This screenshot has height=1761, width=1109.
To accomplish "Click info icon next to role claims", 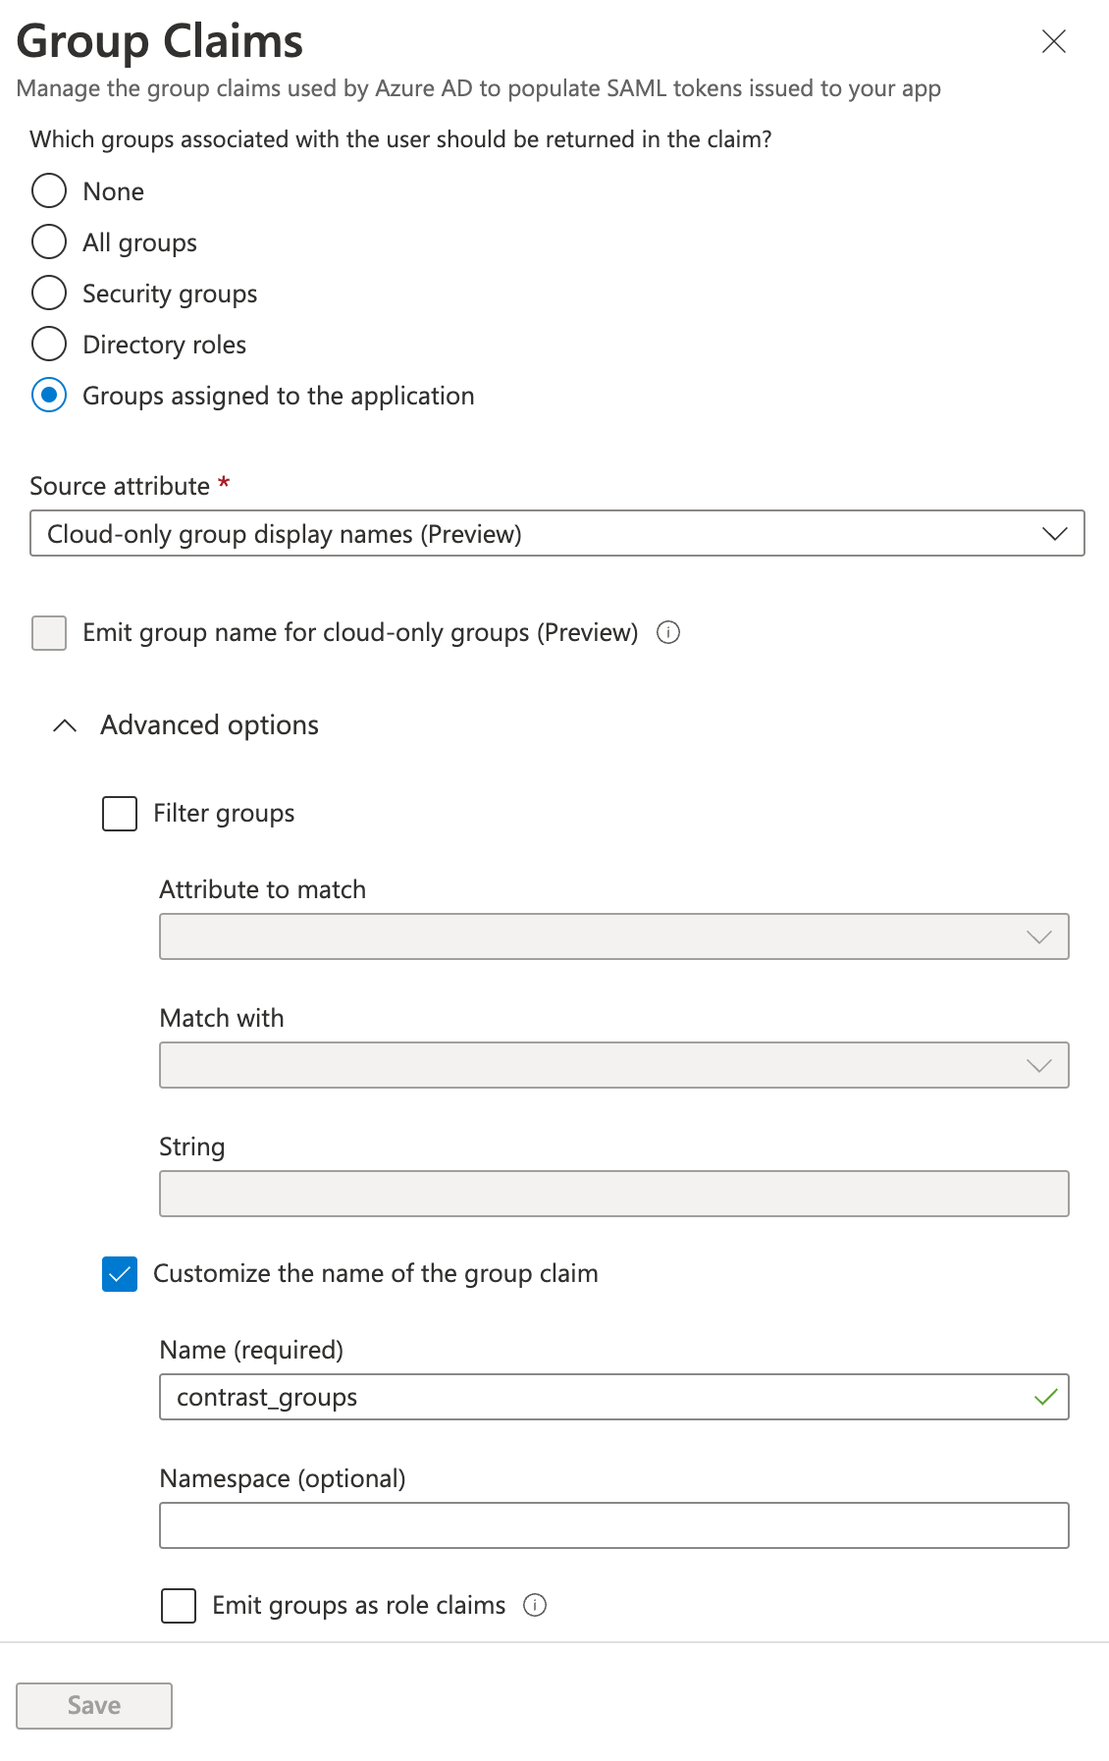I will (x=535, y=1605).
